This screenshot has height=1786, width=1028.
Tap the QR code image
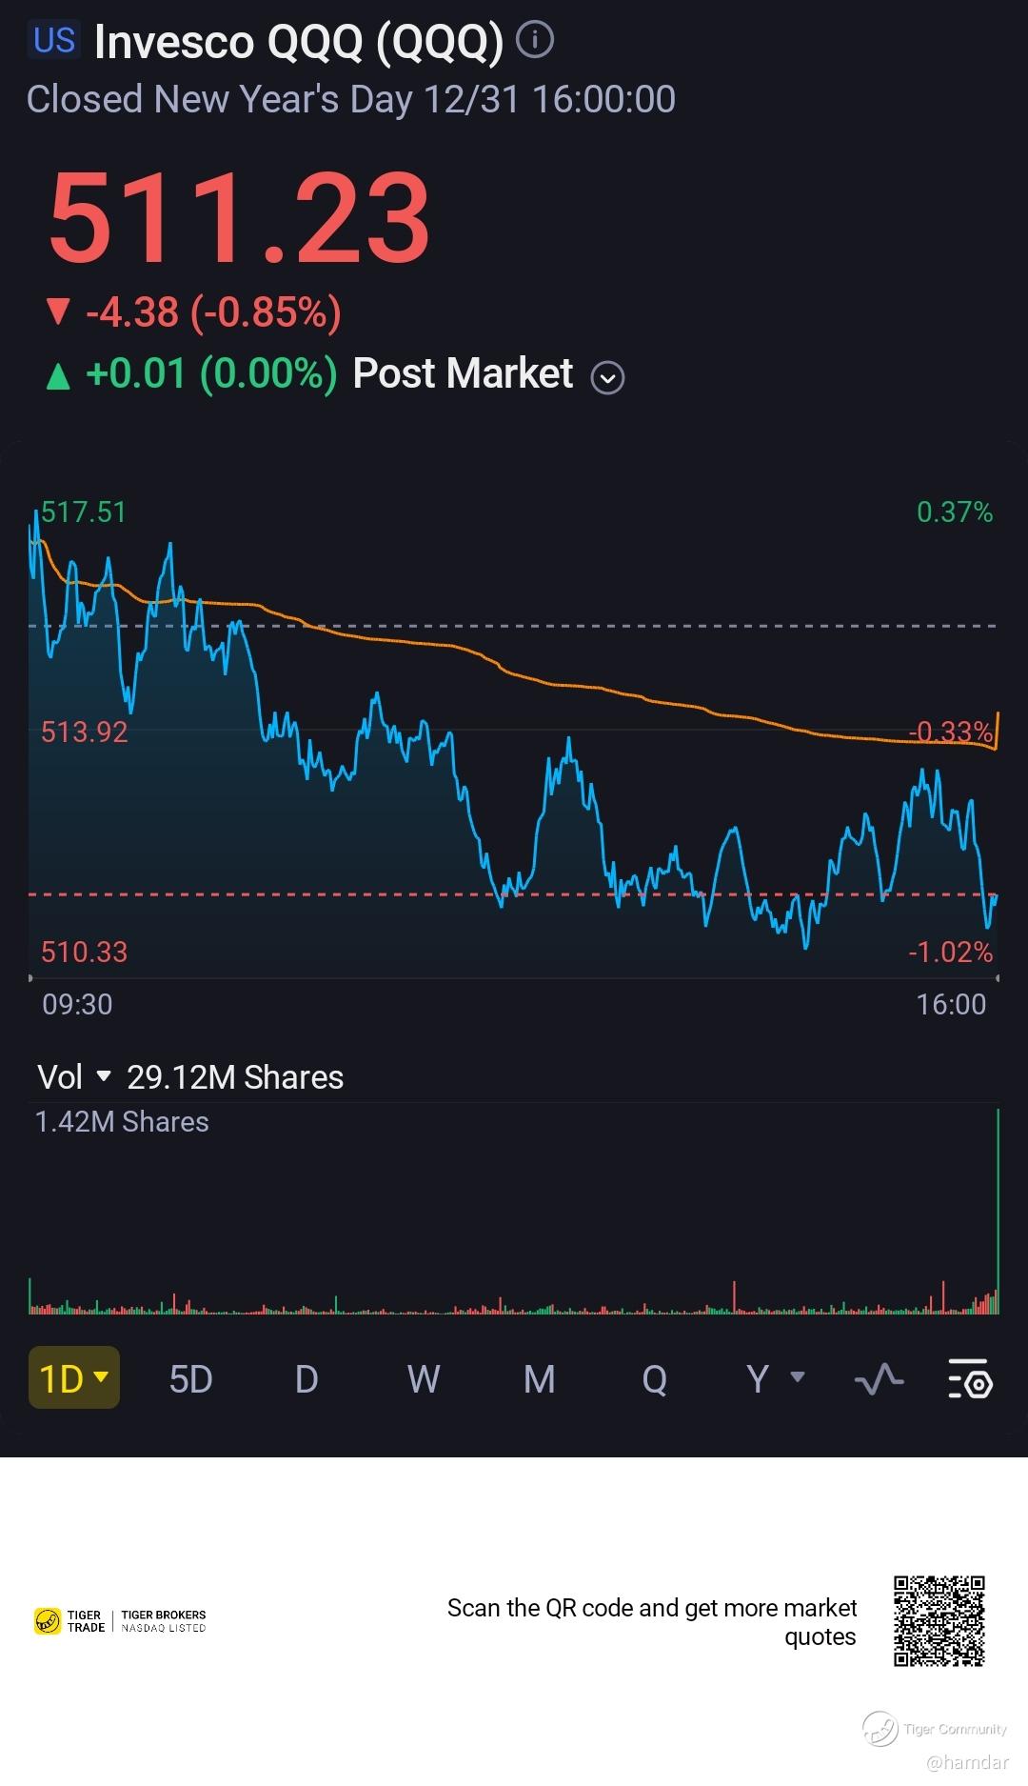pos(939,1621)
